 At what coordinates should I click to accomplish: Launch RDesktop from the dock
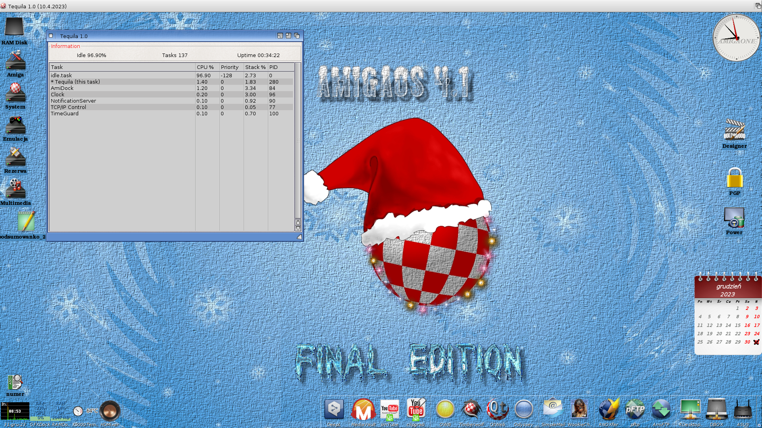point(690,412)
